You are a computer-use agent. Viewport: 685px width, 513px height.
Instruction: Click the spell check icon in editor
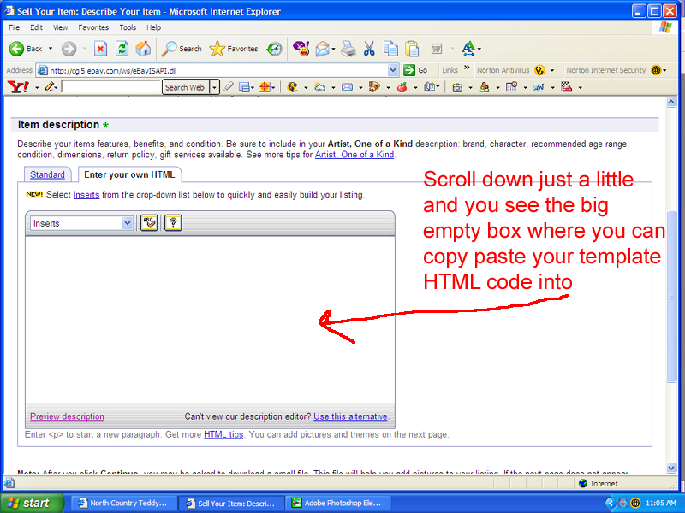pyautogui.click(x=149, y=223)
